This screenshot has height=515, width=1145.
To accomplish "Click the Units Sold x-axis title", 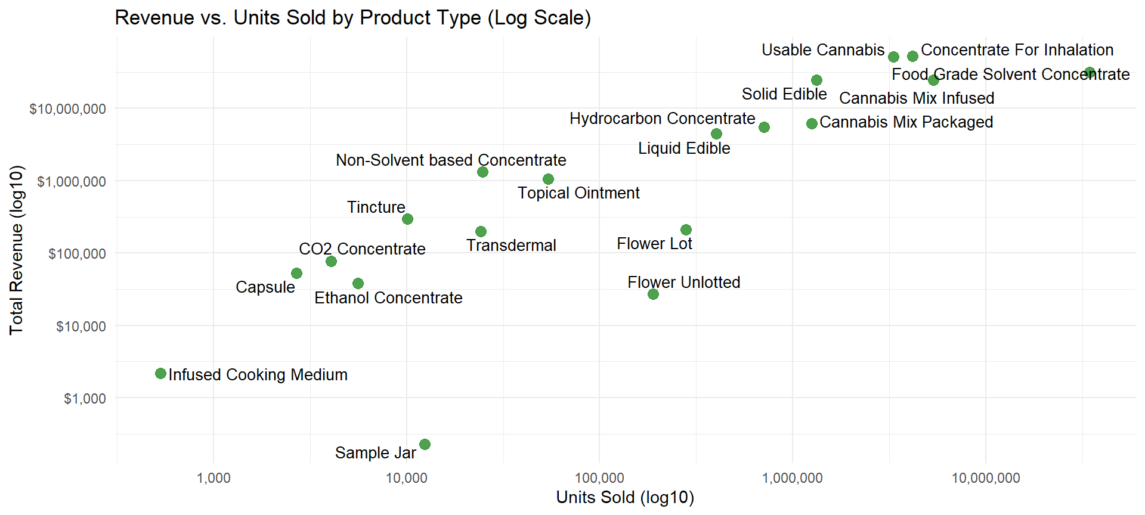I will pyautogui.click(x=625, y=497).
